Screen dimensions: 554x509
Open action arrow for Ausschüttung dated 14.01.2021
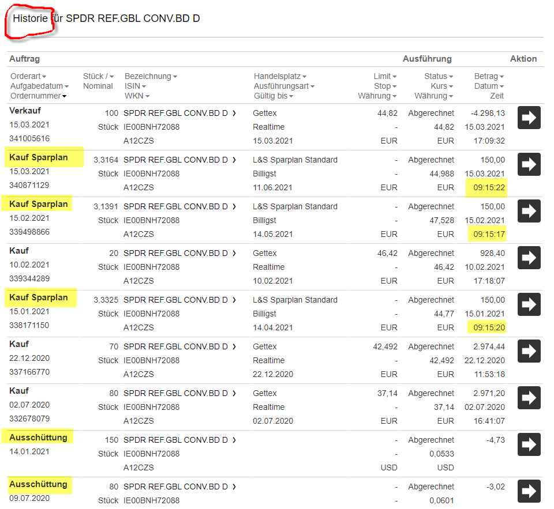(x=529, y=444)
